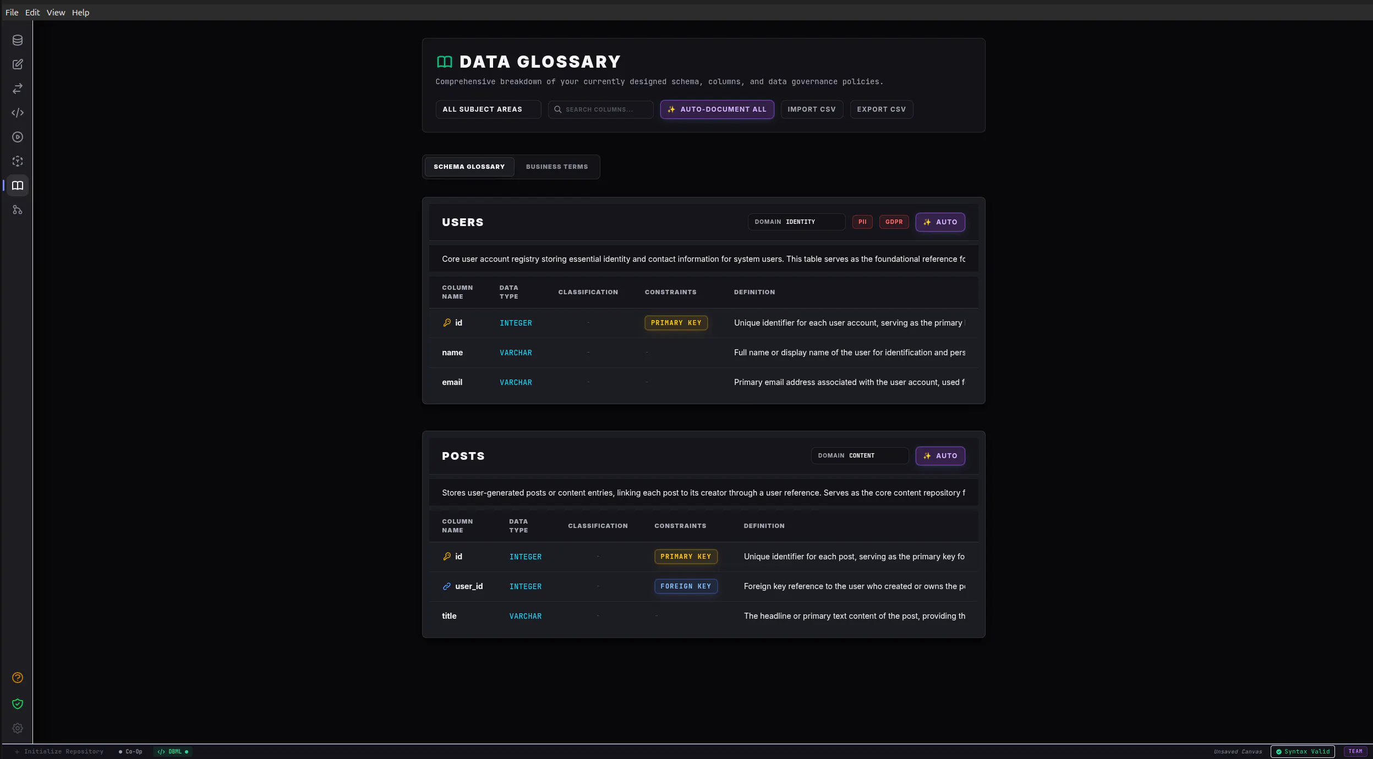Screen dimensions: 1373x759
Task: Open the settings gear icon
Action: pyautogui.click(x=18, y=728)
